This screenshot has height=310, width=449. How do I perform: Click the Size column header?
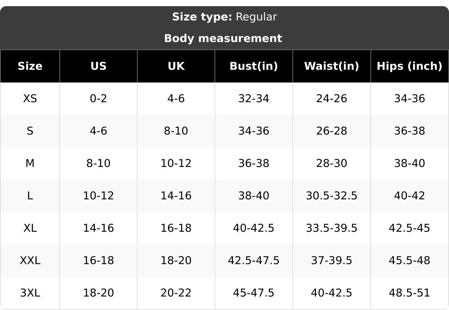tap(30, 66)
